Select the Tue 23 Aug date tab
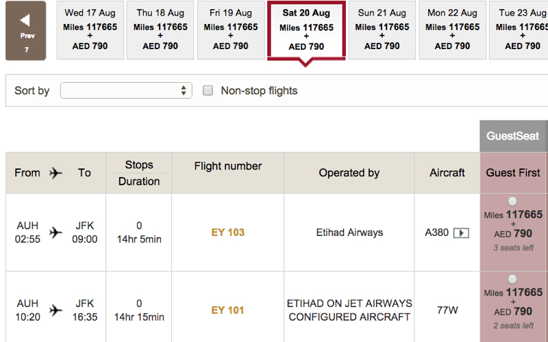Viewport: 548px width, 342px height. (x=519, y=30)
